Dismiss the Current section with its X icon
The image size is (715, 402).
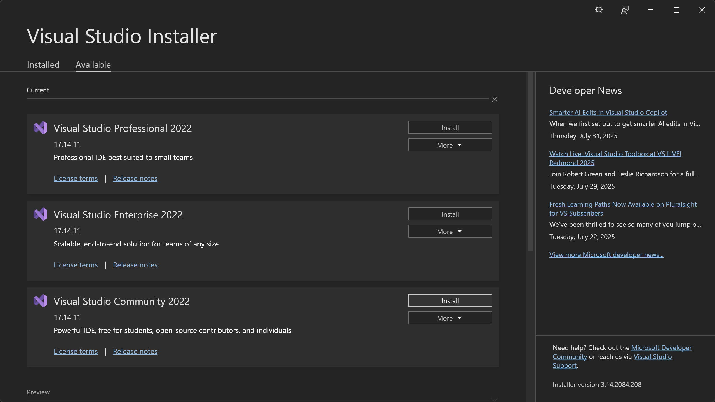point(494,99)
